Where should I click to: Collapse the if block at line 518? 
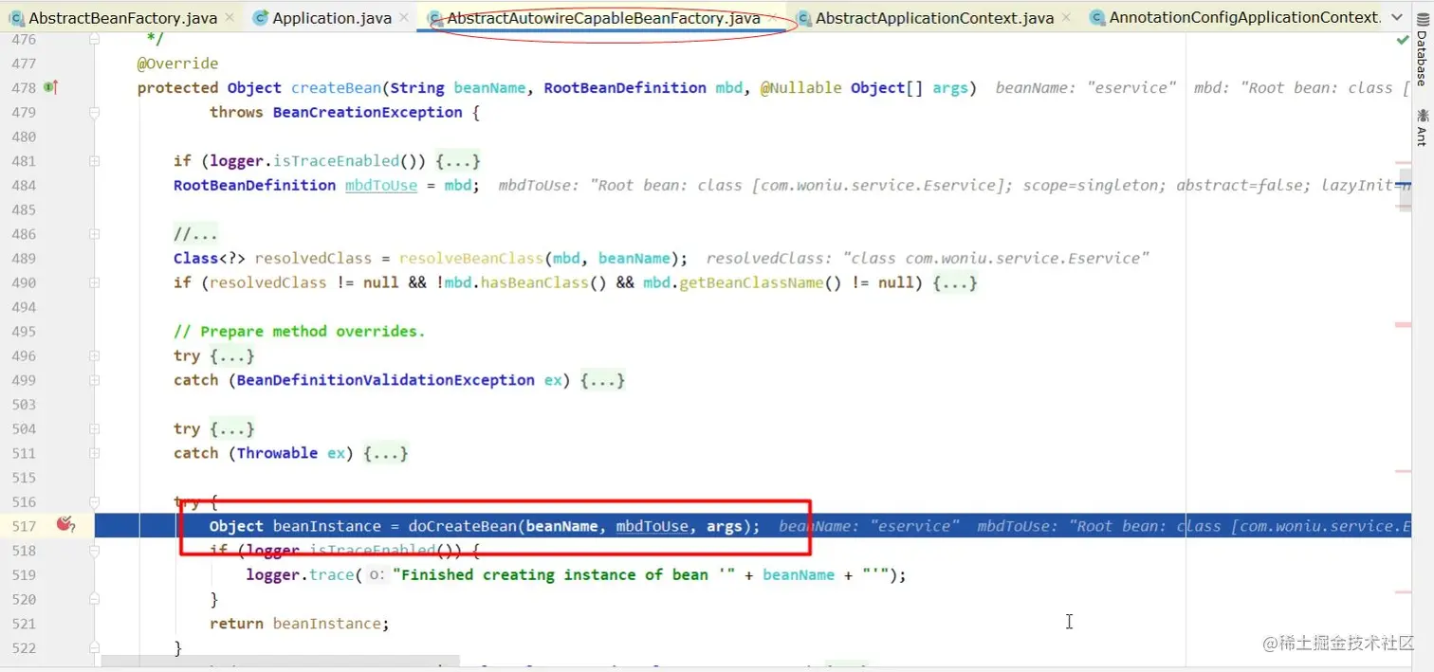pyautogui.click(x=95, y=551)
